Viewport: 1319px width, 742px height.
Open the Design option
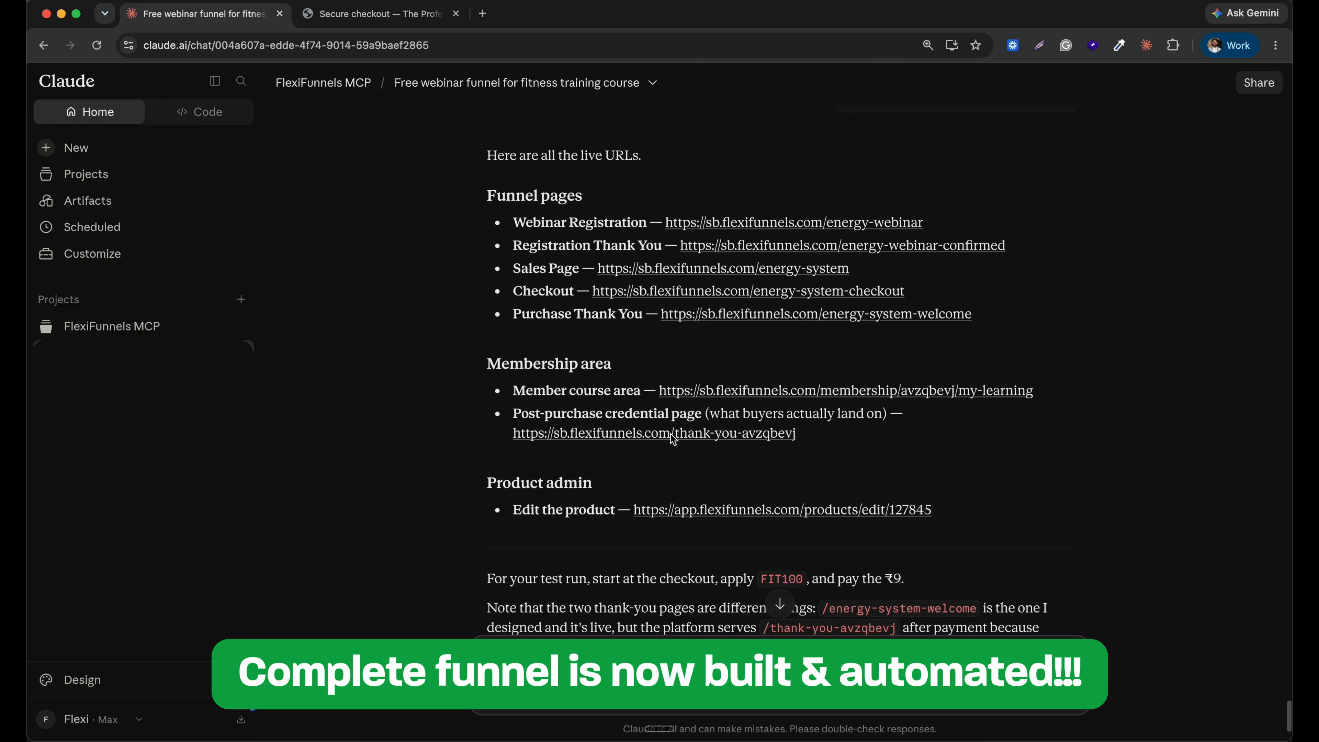pos(82,679)
